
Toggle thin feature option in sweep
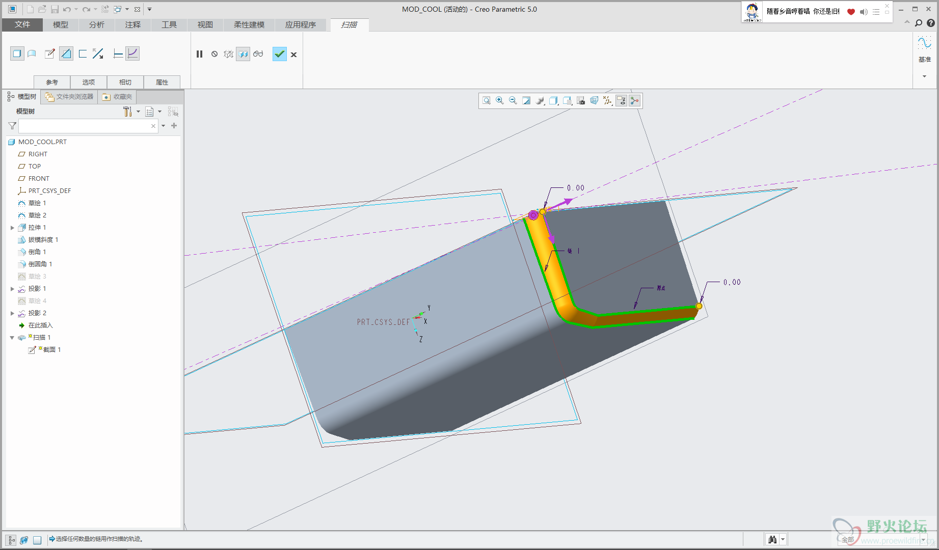pyautogui.click(x=83, y=53)
